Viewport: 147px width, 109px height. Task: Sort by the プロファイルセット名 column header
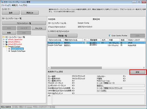click(55, 40)
